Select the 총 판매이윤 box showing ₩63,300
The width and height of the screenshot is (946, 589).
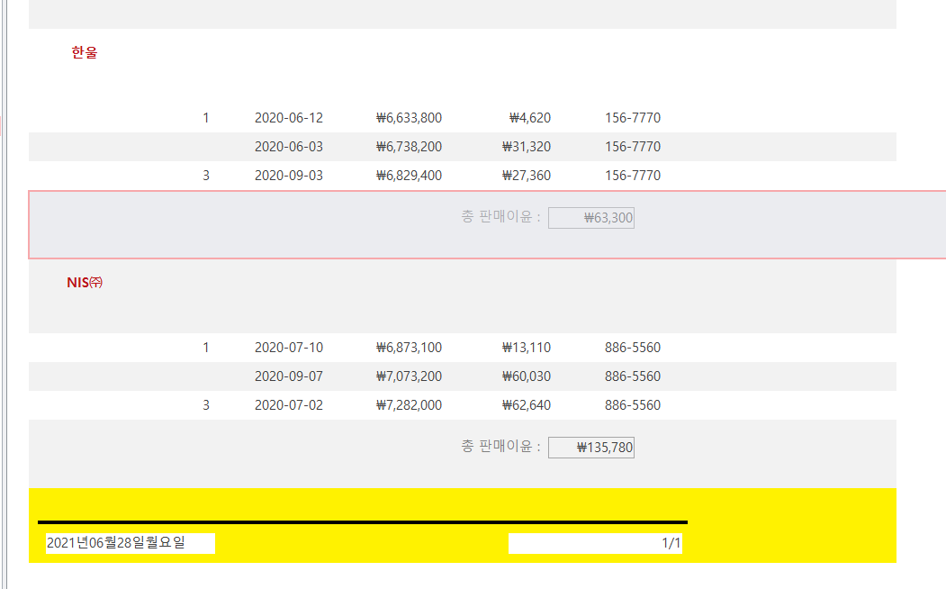591,218
